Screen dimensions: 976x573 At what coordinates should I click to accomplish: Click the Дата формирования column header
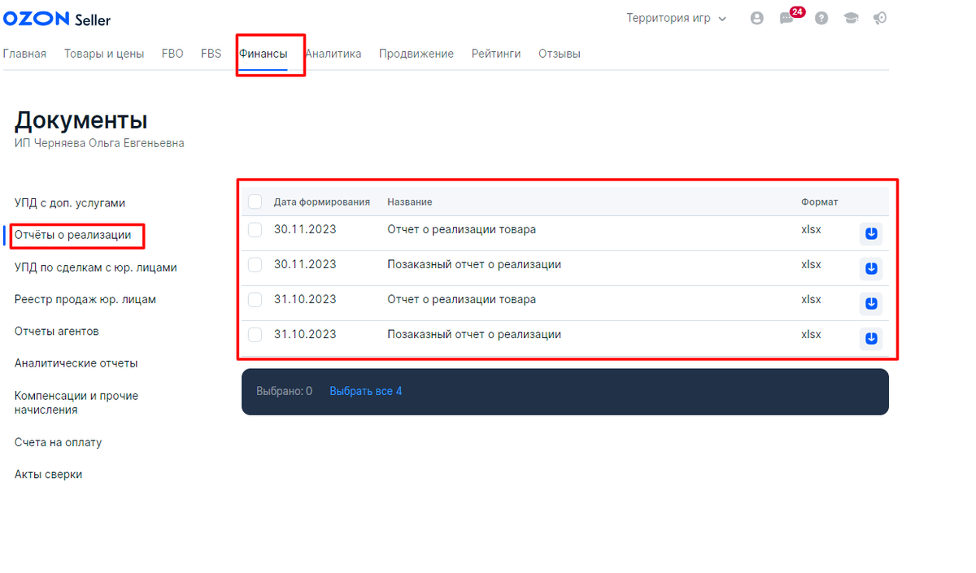click(322, 202)
